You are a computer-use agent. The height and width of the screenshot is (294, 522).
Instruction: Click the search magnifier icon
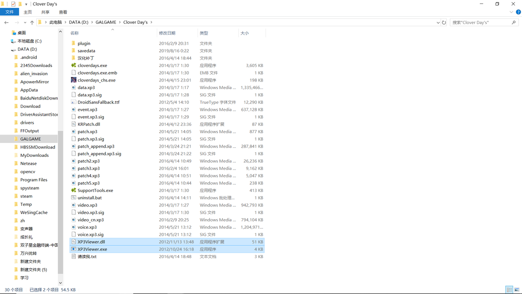(514, 22)
